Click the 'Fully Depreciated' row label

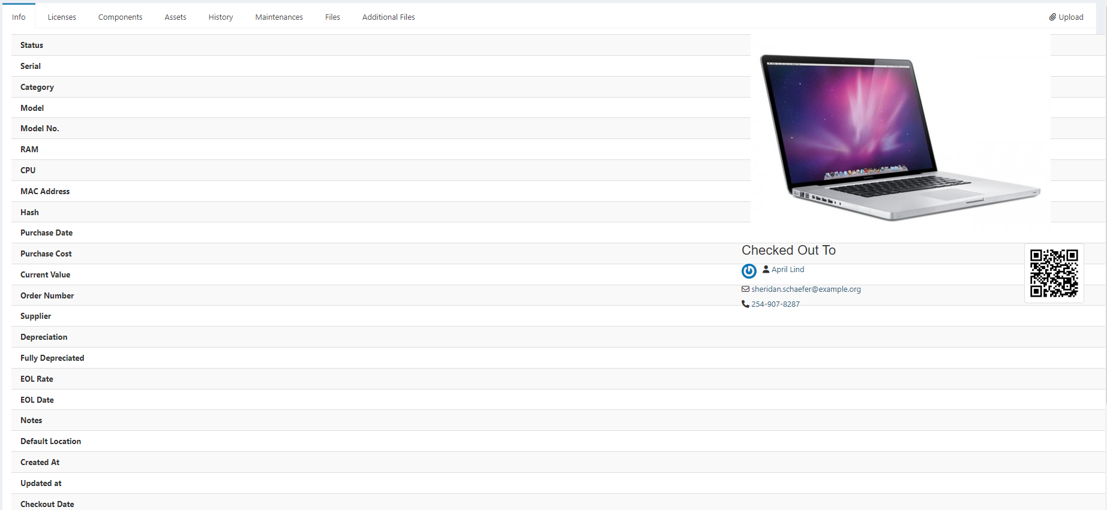(52, 358)
